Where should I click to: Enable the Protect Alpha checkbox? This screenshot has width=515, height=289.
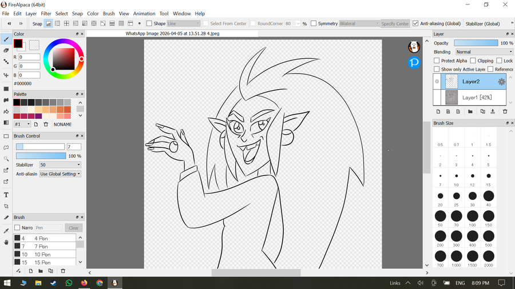pyautogui.click(x=437, y=61)
